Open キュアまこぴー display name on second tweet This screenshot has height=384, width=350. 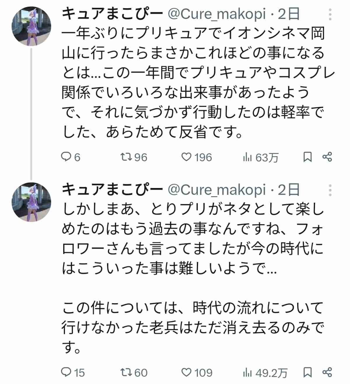click(112, 190)
